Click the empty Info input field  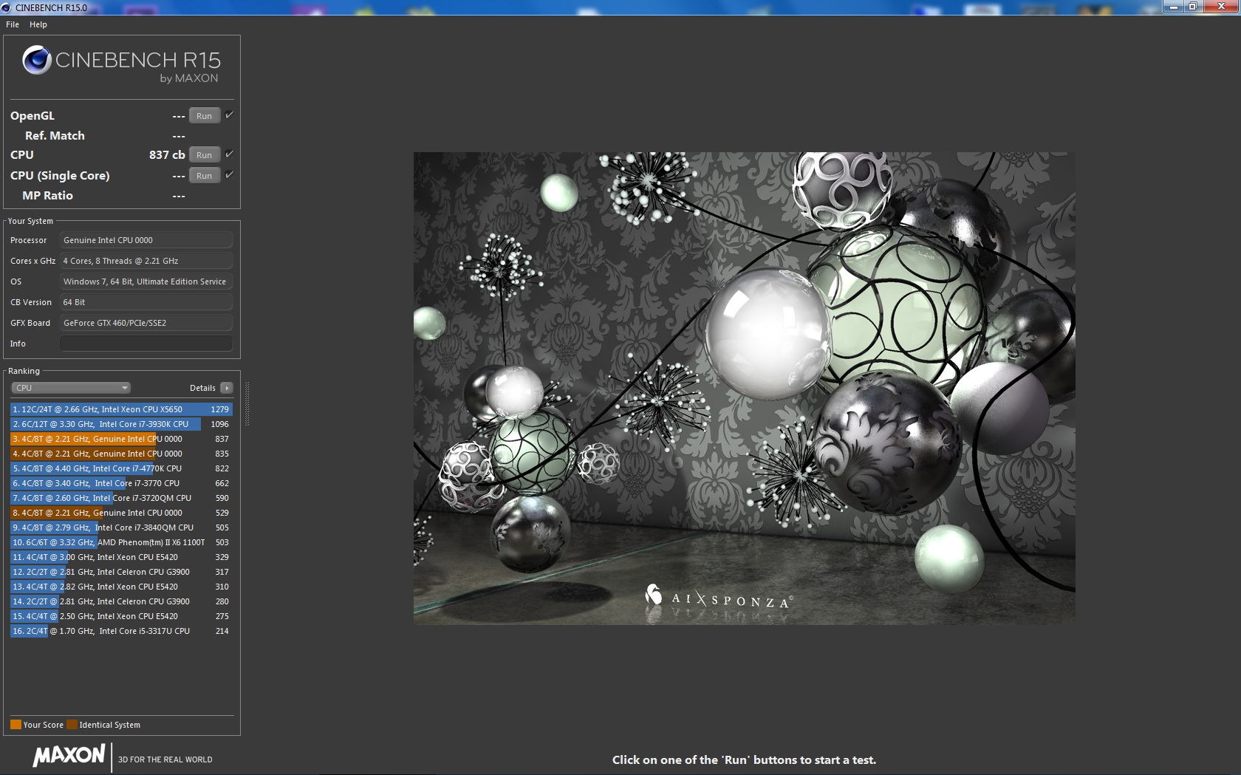pyautogui.click(x=146, y=344)
